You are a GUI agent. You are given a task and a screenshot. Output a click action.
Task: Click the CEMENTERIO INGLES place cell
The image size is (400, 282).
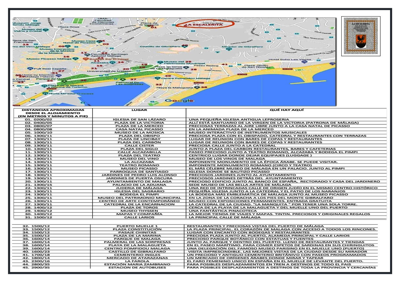[x=137, y=255]
